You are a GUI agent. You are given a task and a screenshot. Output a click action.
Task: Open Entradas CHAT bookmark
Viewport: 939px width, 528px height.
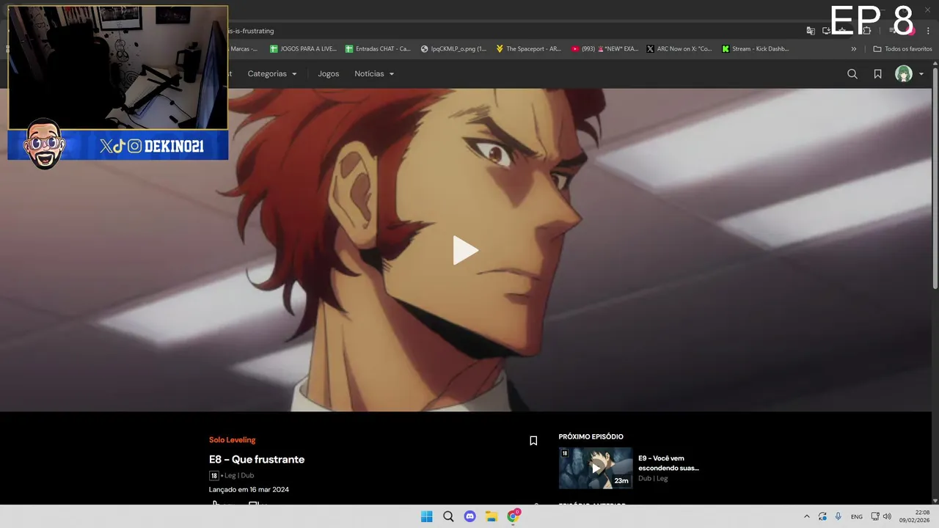click(x=378, y=49)
